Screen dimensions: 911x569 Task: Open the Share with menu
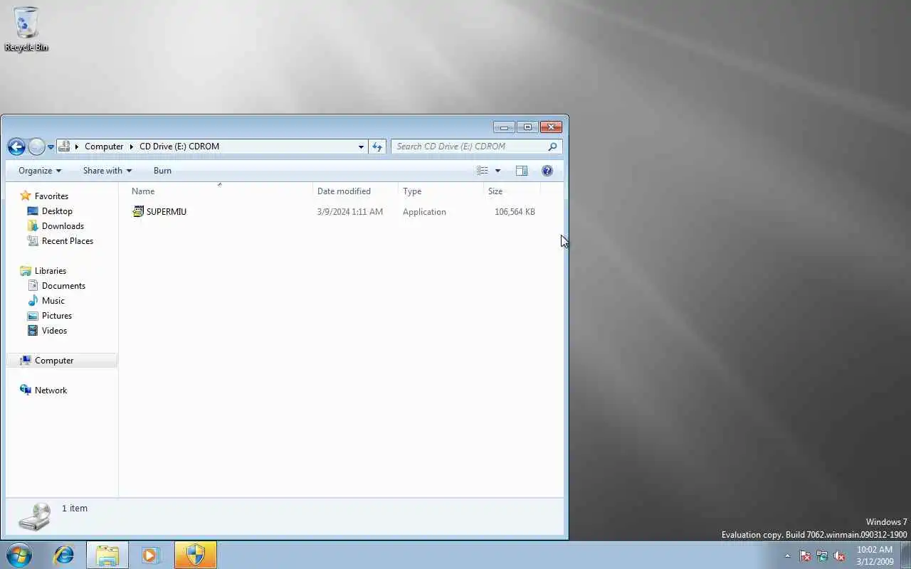[x=107, y=171]
